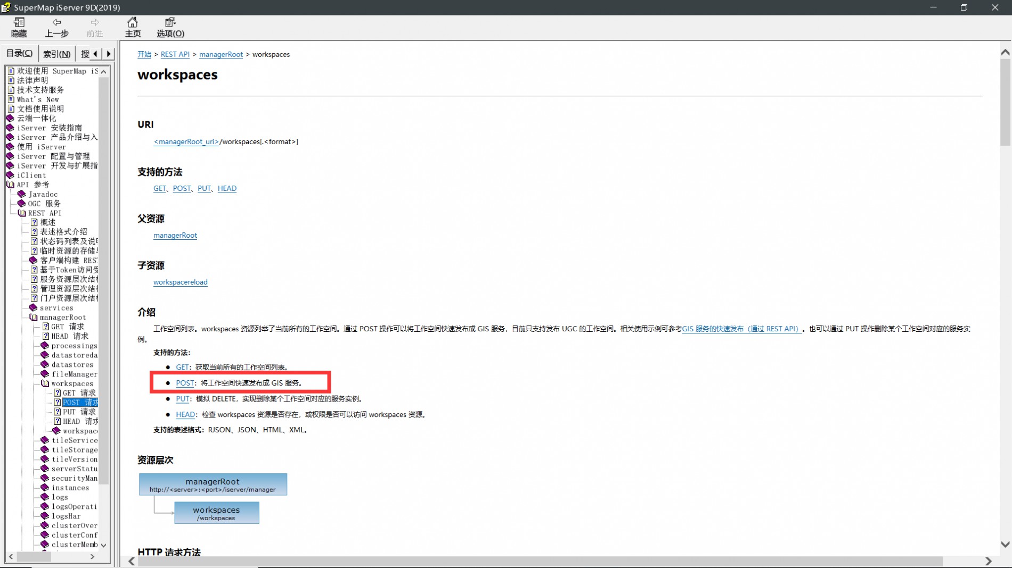Click the content pane horizontal scrollbar thumb
Screen dimensions: 1012x568
(x=540, y=562)
